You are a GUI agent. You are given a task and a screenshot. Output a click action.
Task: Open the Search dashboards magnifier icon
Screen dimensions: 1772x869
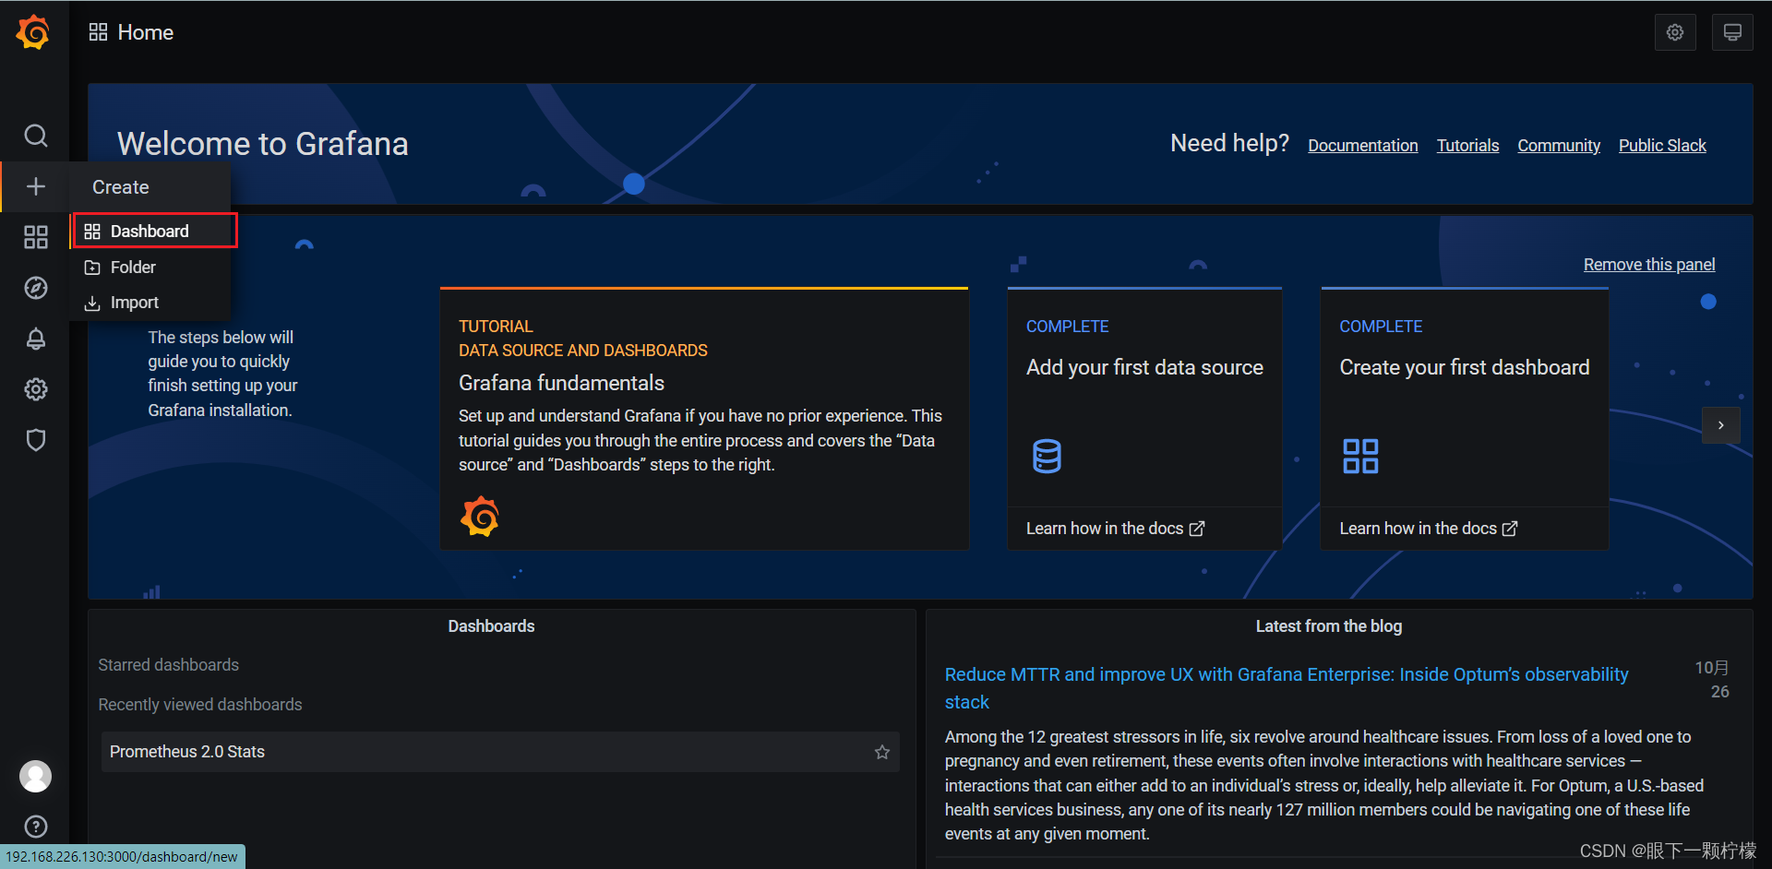coord(35,136)
